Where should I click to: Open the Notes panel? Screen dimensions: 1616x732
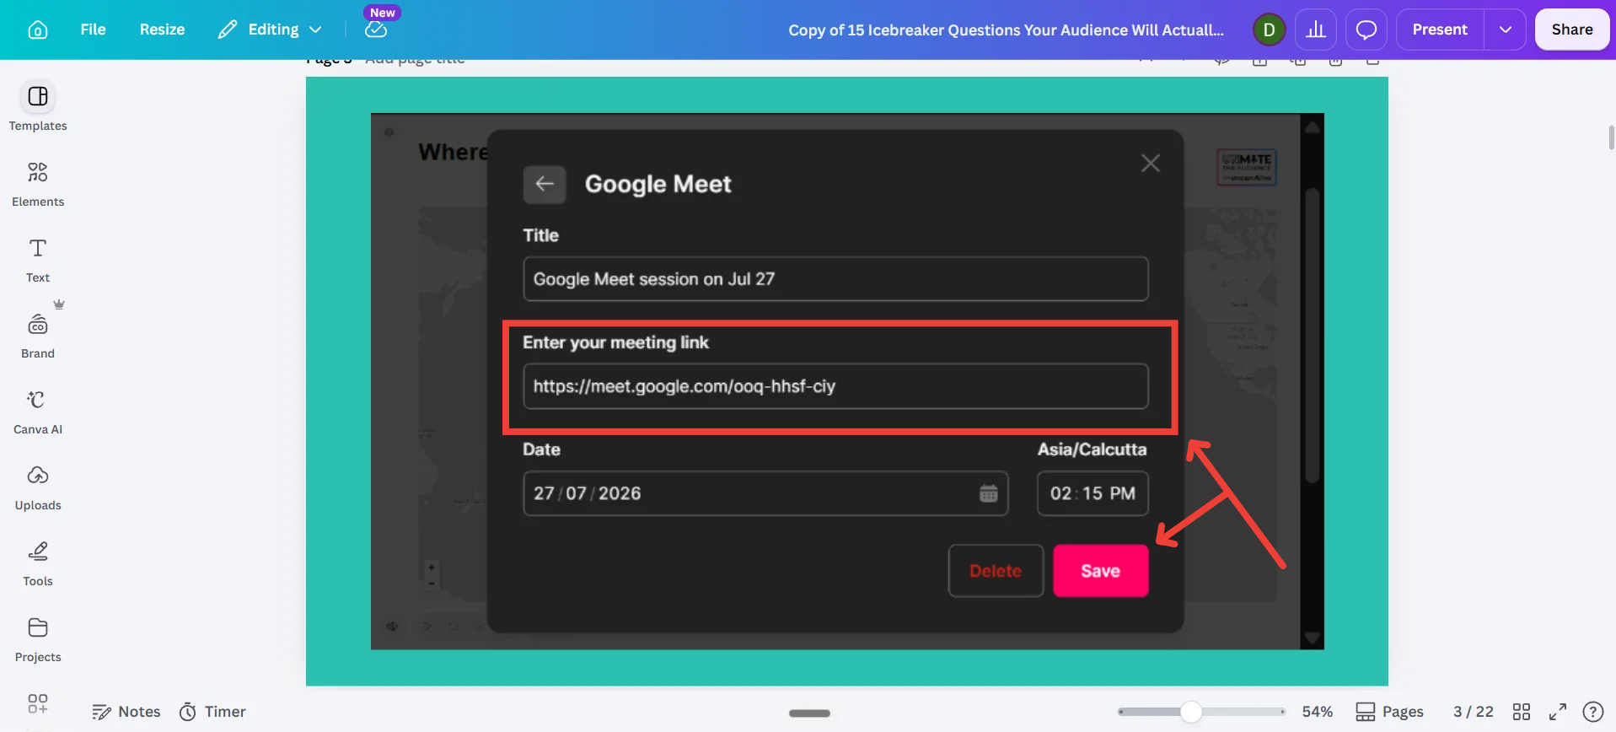(x=126, y=712)
